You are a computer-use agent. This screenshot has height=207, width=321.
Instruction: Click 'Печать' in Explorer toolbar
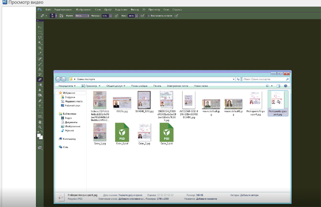[157, 86]
